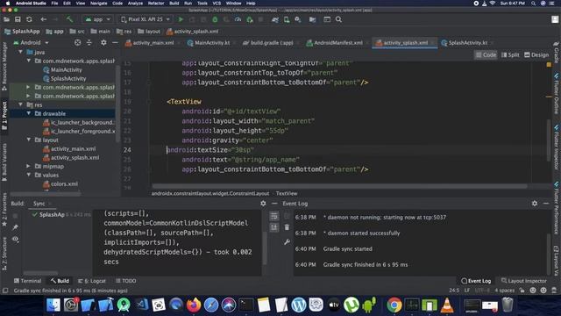Click the Event Log button in status bar
This screenshot has width=561, height=316.
[476, 281]
